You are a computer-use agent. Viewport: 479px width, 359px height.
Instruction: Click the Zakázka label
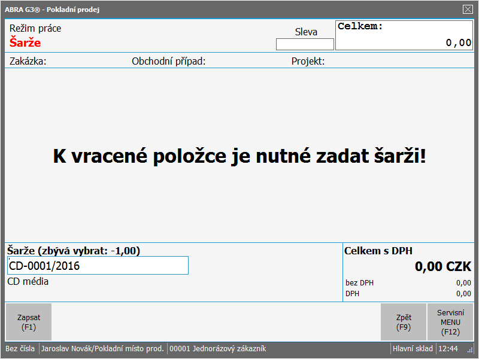(28, 61)
